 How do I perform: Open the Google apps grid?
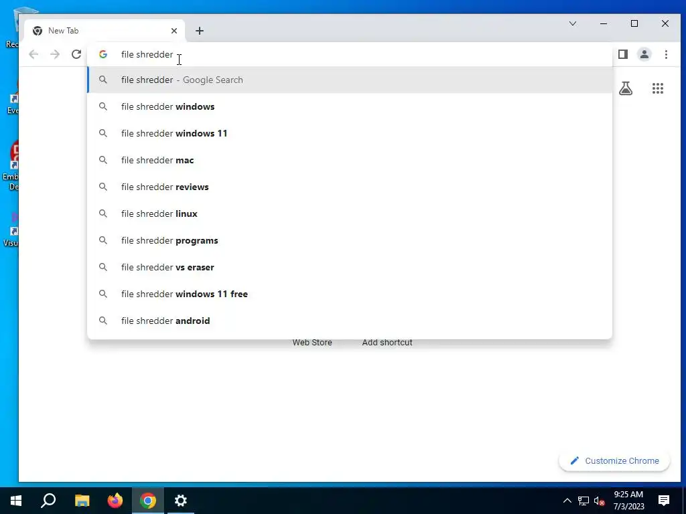tap(658, 88)
